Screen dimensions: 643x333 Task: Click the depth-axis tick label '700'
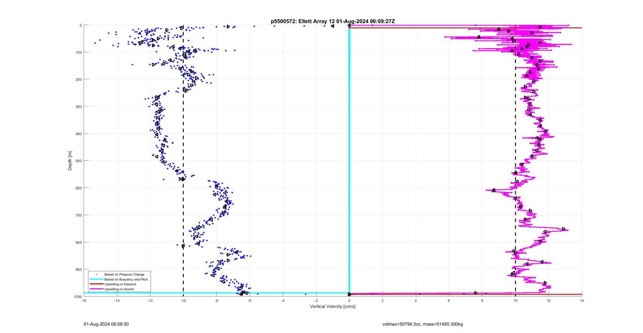click(78, 215)
